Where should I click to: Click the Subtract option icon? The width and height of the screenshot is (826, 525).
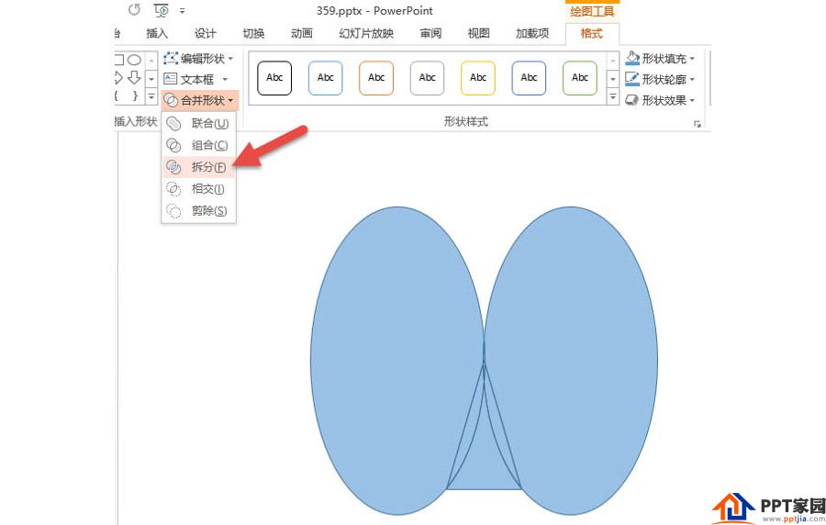point(173,210)
